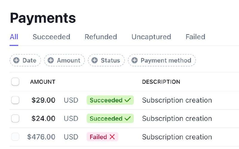
Task: Toggle the select-all checkbox in header
Action: pos(15,82)
